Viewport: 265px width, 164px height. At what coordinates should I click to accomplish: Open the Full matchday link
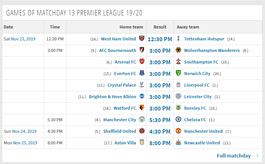(234, 156)
